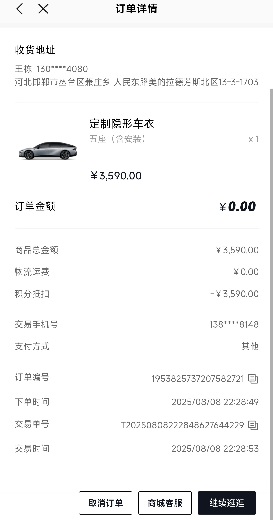Tap the recipient 王栋 phone line

coord(52,69)
